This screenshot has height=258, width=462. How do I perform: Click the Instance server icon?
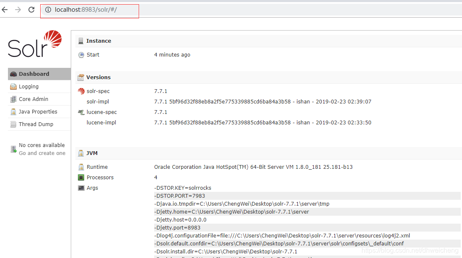point(81,41)
